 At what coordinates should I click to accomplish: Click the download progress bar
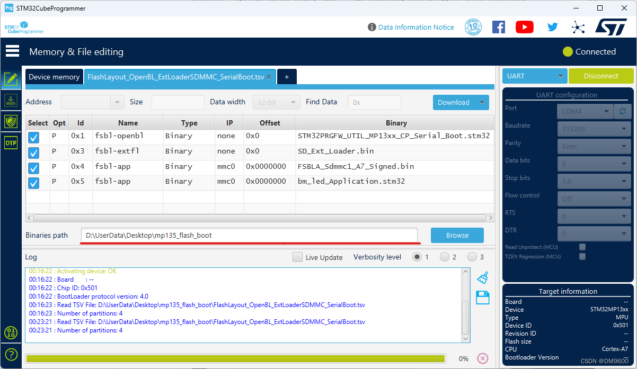(x=235, y=359)
